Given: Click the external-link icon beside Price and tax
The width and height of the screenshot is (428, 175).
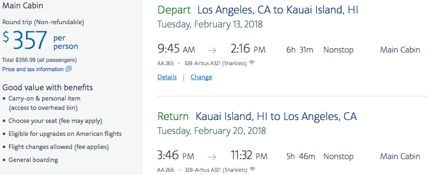Looking at the screenshot, I should tap(68, 69).
